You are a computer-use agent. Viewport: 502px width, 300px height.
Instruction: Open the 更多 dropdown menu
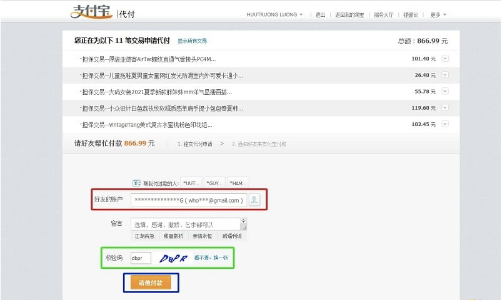click(438, 15)
